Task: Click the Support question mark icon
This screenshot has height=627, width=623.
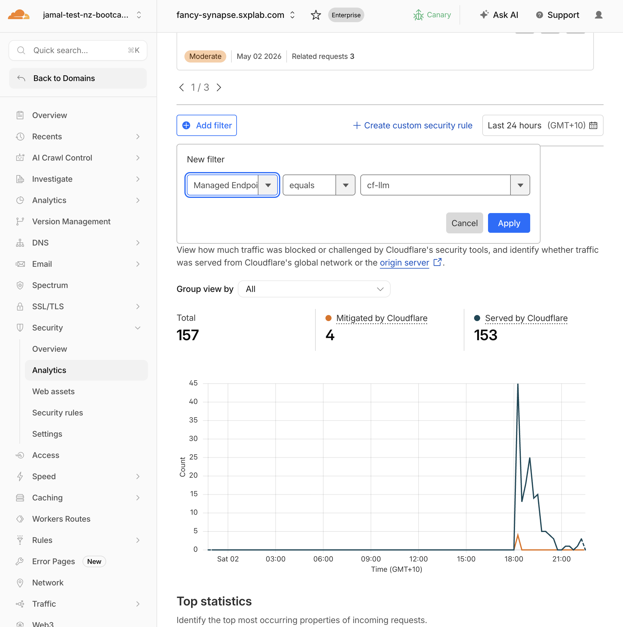Action: [539, 15]
